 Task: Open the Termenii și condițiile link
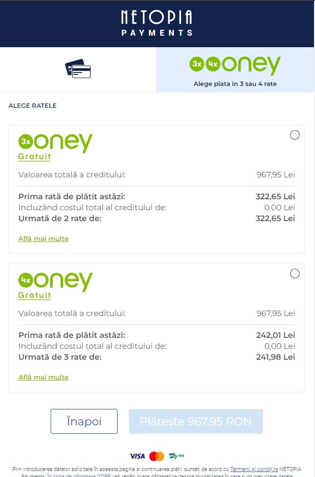coord(254,469)
